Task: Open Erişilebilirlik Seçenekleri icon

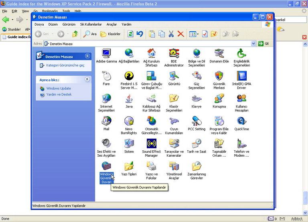Action: coord(241,54)
